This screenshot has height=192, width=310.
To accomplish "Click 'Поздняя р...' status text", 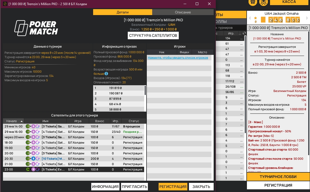I will click(x=132, y=132).
